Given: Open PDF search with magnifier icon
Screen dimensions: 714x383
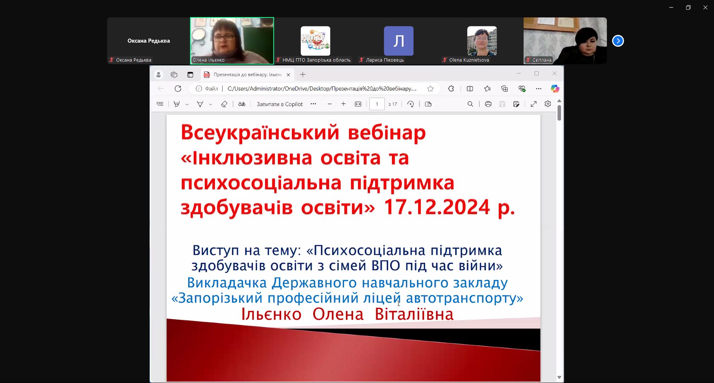Looking at the screenshot, I should pos(470,104).
